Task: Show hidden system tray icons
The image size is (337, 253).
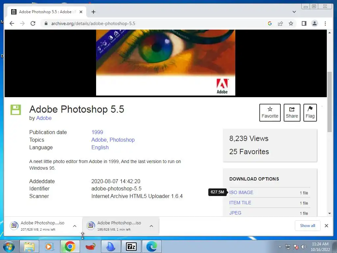Action: point(280,247)
